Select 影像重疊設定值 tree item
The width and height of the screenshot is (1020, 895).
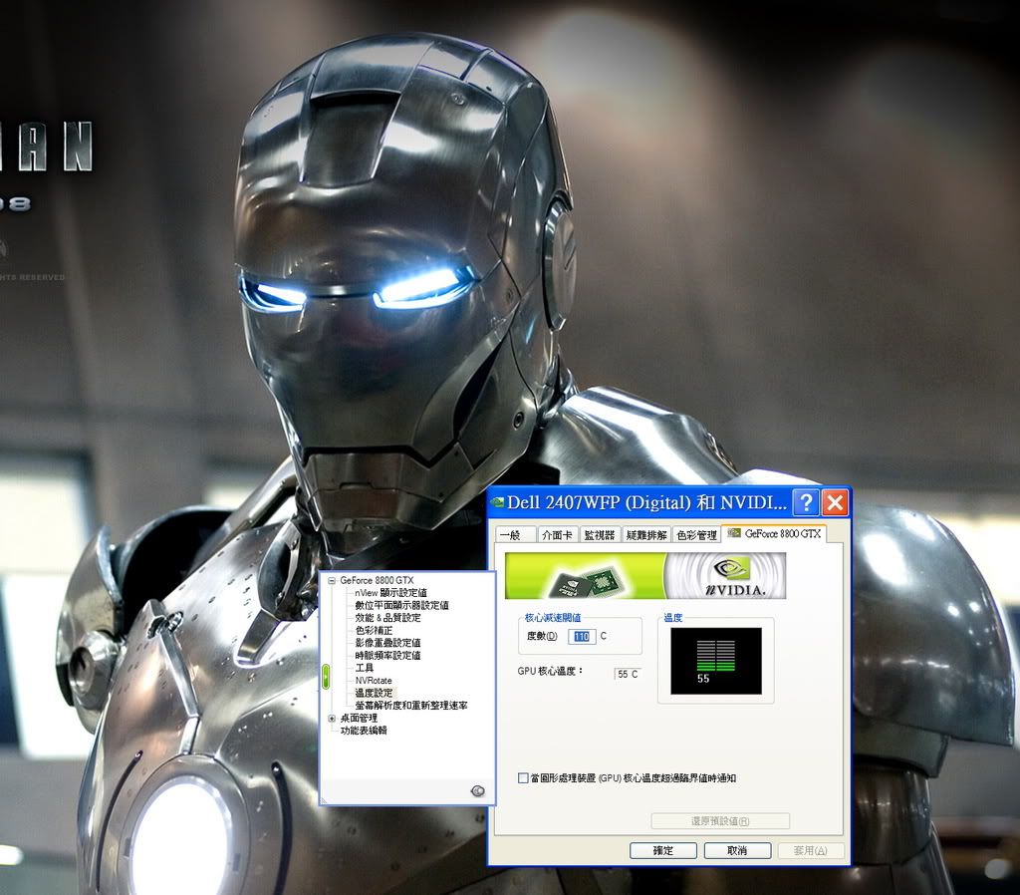[387, 643]
